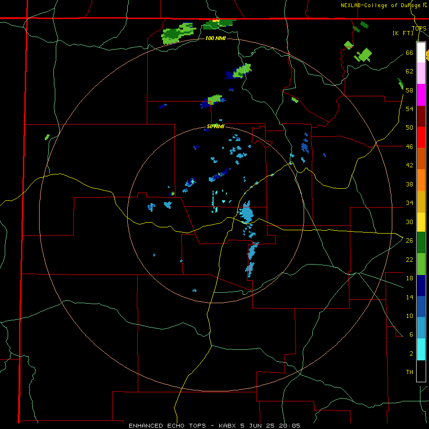Click the dark green 30 K FT swatch
This screenshot has height=429, width=429.
click(x=421, y=243)
